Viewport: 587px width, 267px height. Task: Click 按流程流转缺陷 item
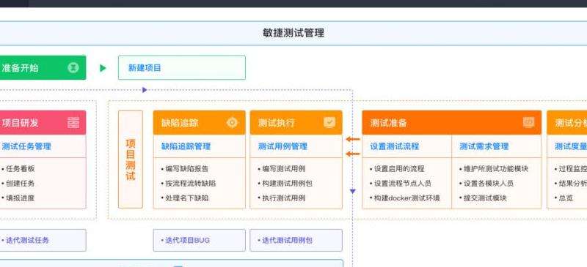(191, 184)
